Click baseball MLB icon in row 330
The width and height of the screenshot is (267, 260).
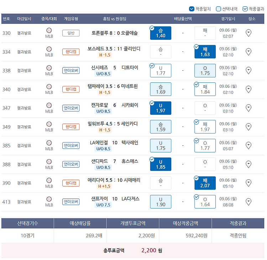tap(49, 31)
